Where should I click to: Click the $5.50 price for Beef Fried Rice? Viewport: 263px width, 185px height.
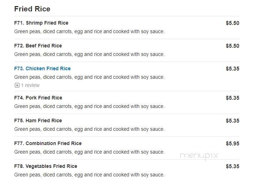point(233,46)
